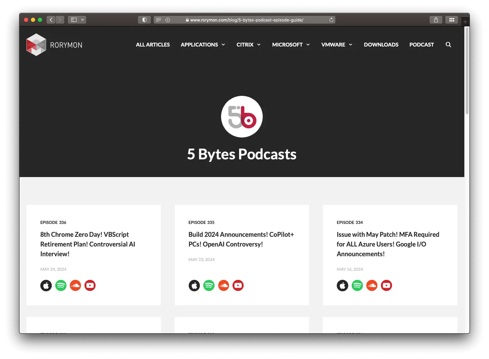Click the Rorymon cube logo
The image size is (489, 359).
point(36,45)
